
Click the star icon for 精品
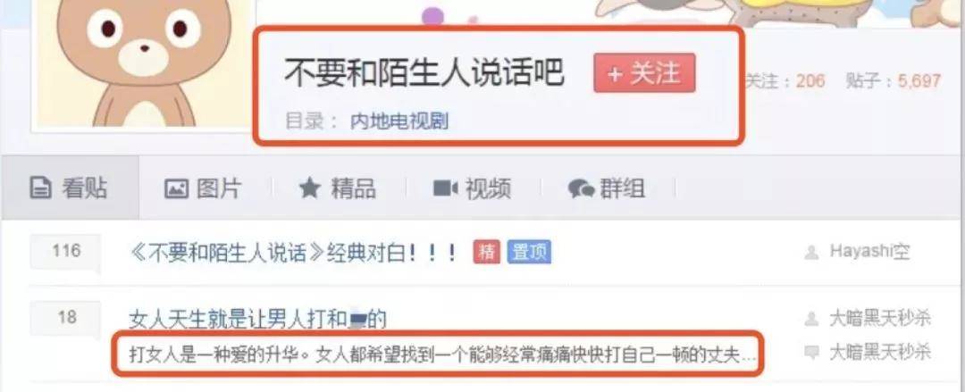(309, 188)
